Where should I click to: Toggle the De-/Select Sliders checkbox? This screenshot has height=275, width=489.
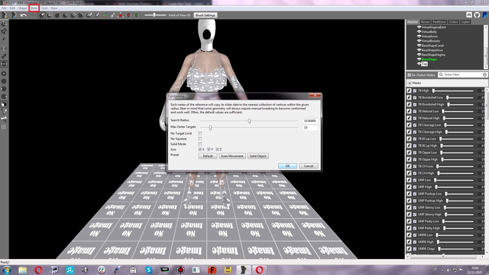click(409, 75)
